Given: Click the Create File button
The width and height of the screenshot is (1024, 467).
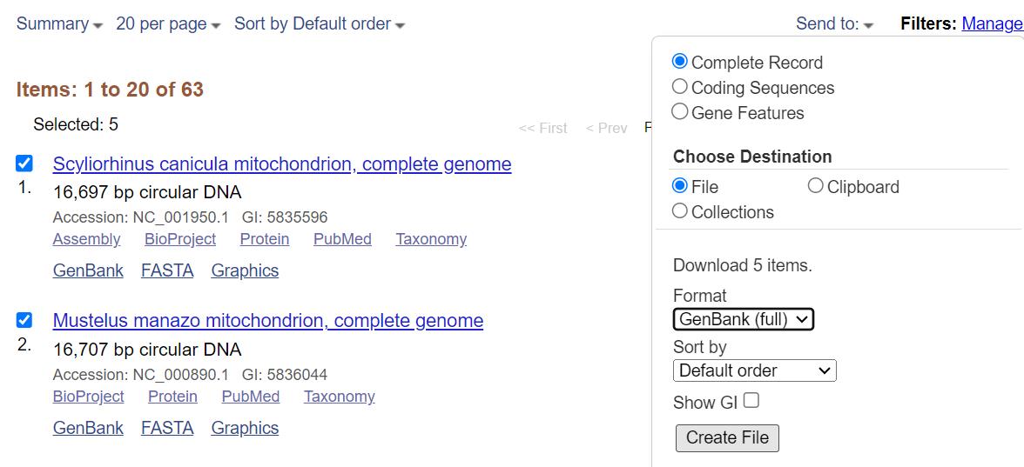Looking at the screenshot, I should (x=727, y=437).
